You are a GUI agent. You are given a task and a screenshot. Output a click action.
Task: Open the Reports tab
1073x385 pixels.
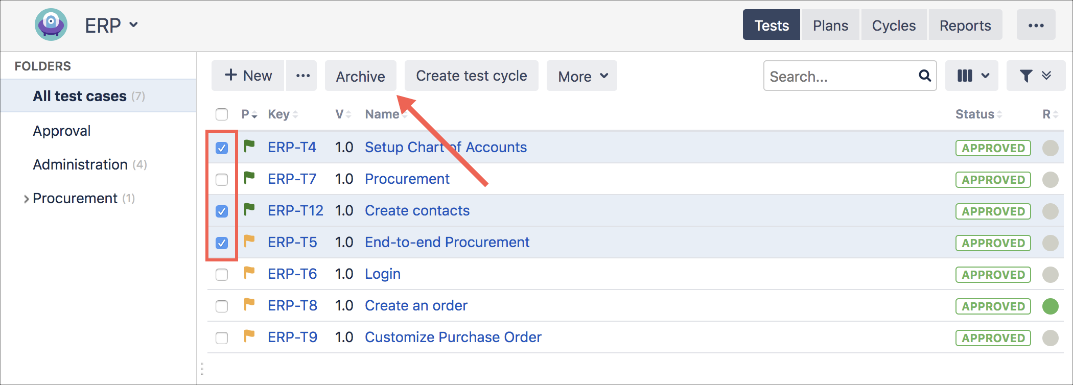(965, 25)
